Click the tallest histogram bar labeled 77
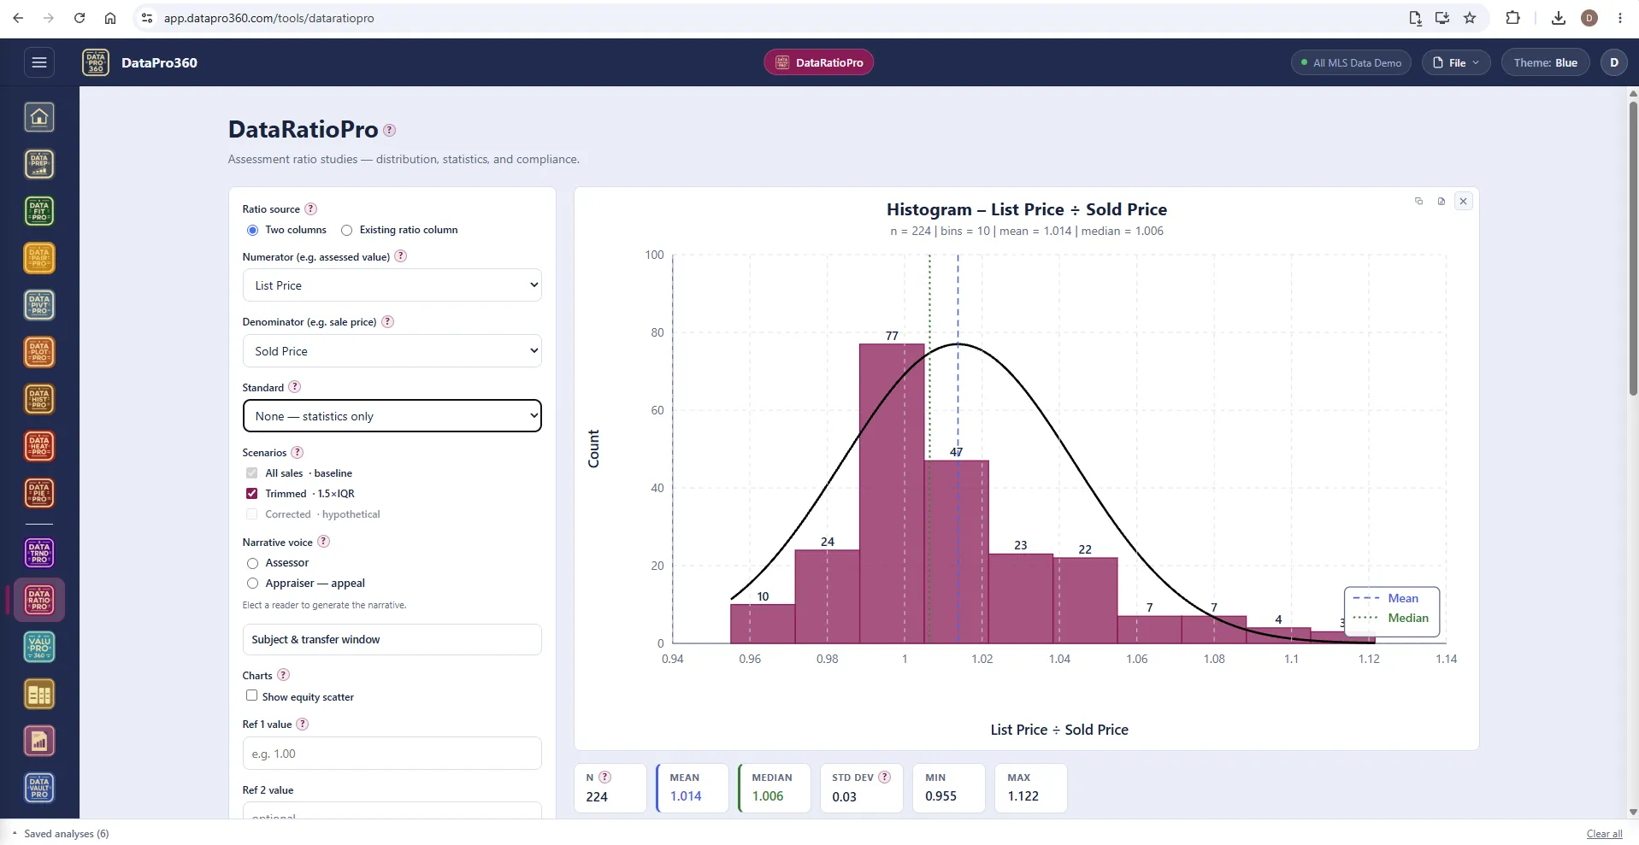 892,494
